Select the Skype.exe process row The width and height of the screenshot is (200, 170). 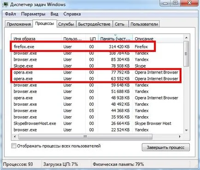point(98,66)
